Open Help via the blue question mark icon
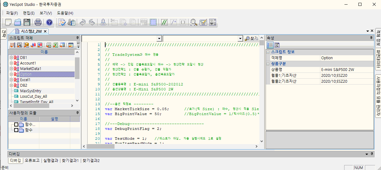The width and height of the screenshot is (381, 170). pos(49,22)
